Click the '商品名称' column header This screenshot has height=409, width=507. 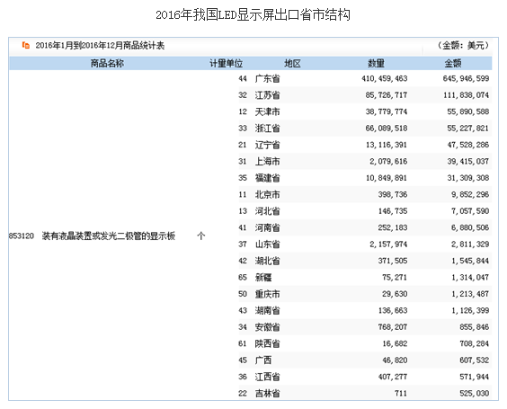[x=107, y=63]
